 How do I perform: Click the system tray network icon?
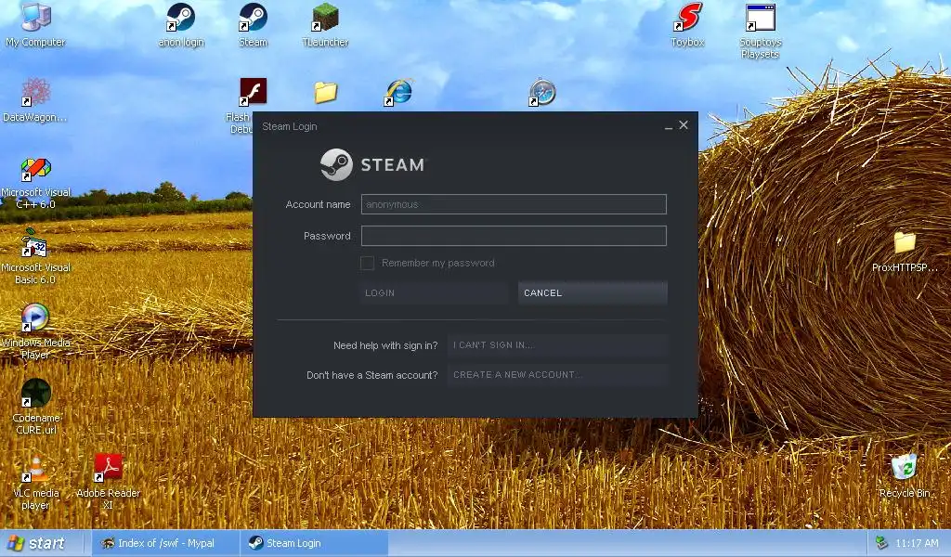point(881,543)
